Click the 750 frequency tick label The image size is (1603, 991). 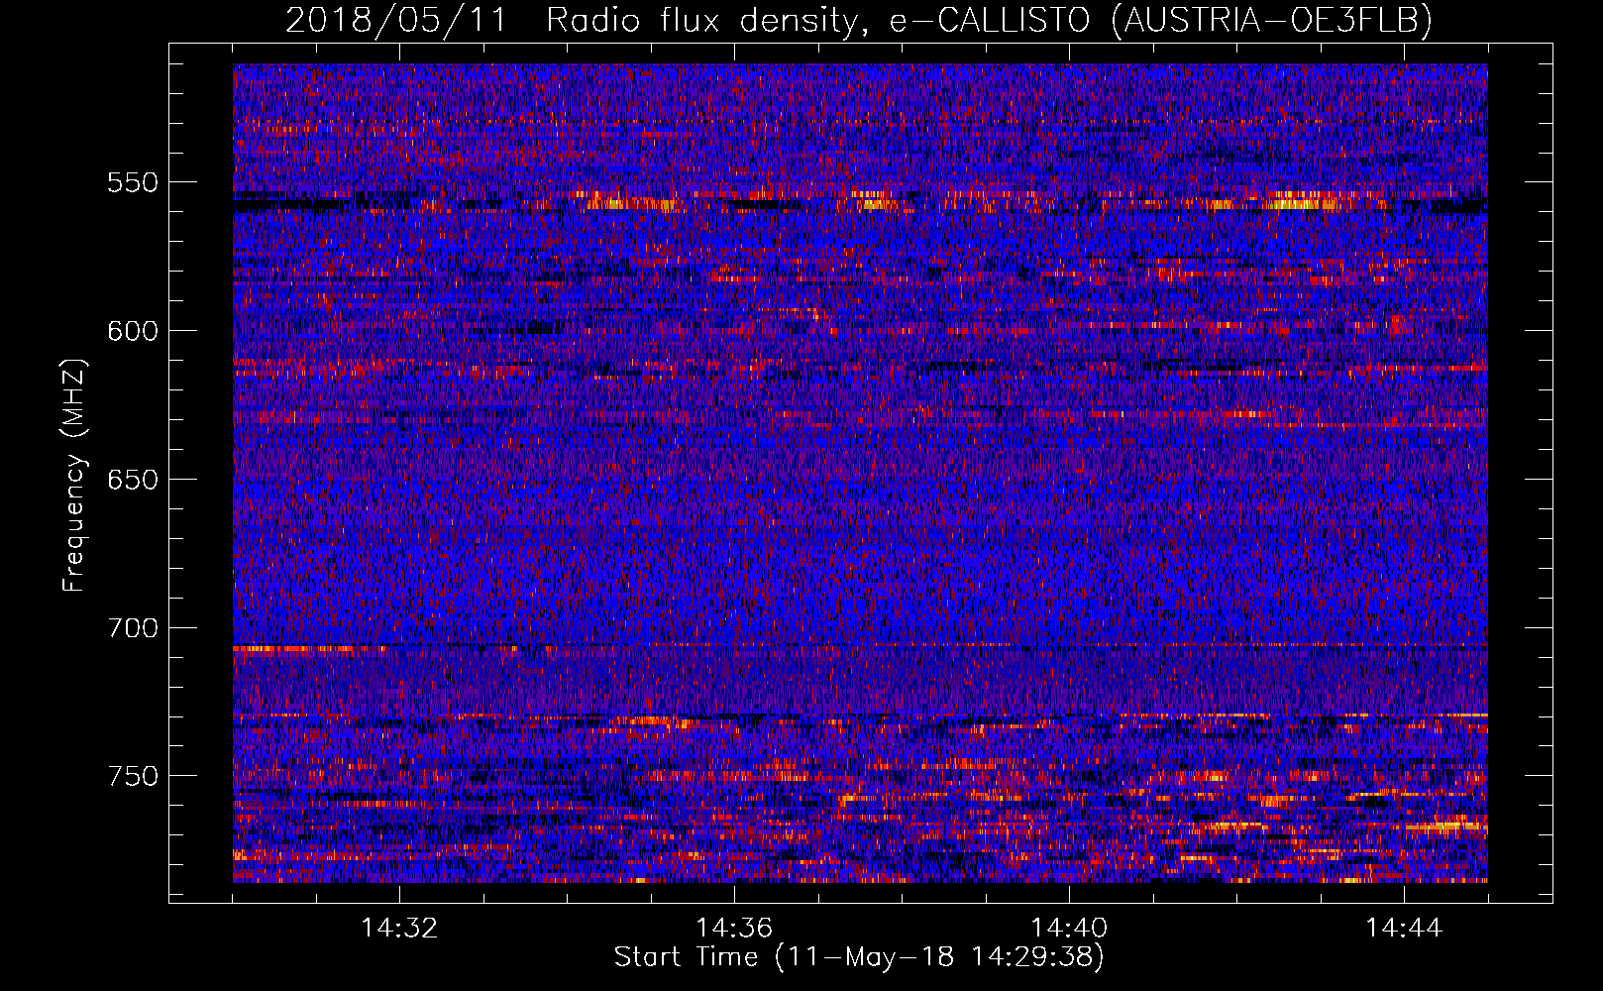[x=132, y=776]
